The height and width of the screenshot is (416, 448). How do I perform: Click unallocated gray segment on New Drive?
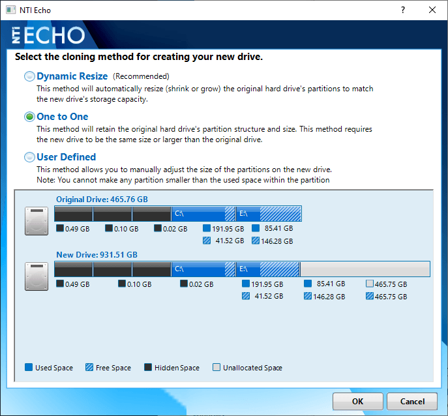[x=365, y=269]
